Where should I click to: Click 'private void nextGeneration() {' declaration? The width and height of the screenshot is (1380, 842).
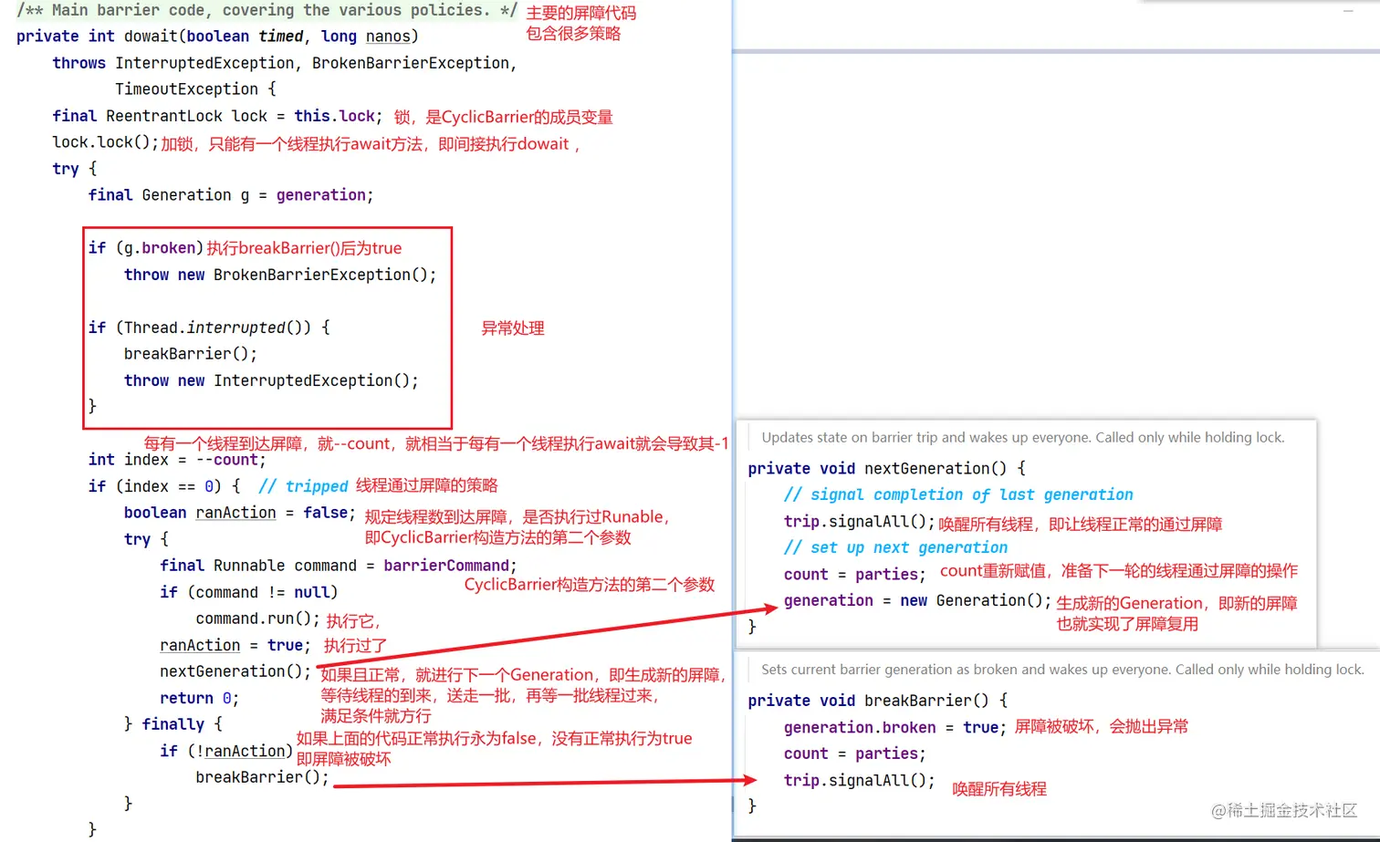887,468
